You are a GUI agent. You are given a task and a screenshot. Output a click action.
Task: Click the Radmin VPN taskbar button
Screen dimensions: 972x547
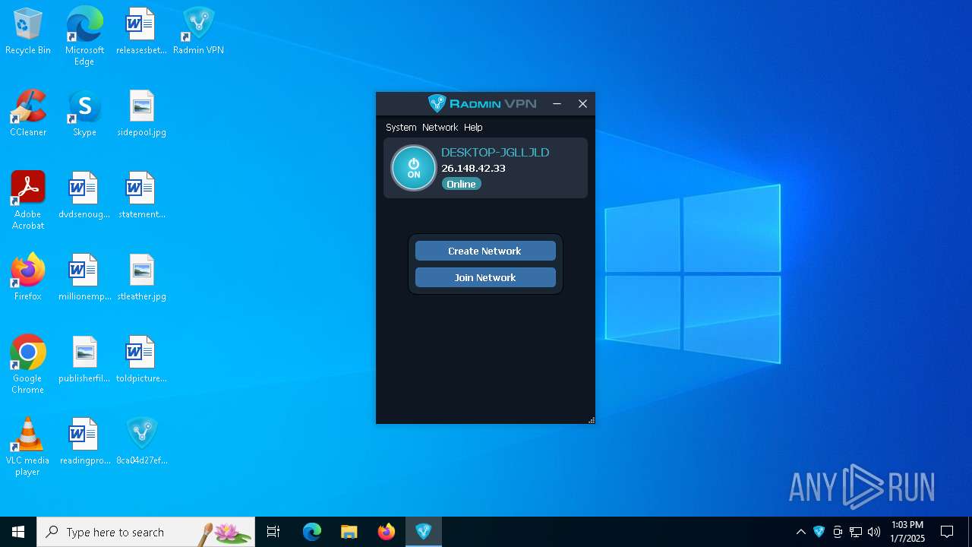tap(424, 532)
